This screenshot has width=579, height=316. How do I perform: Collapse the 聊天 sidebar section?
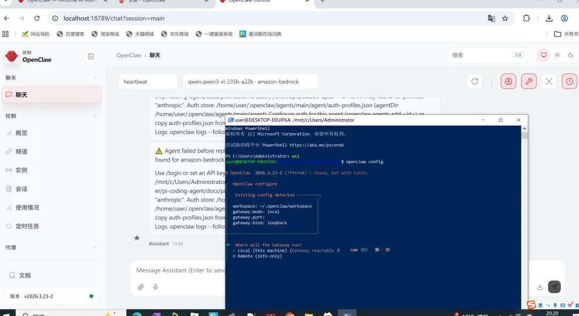(51, 78)
